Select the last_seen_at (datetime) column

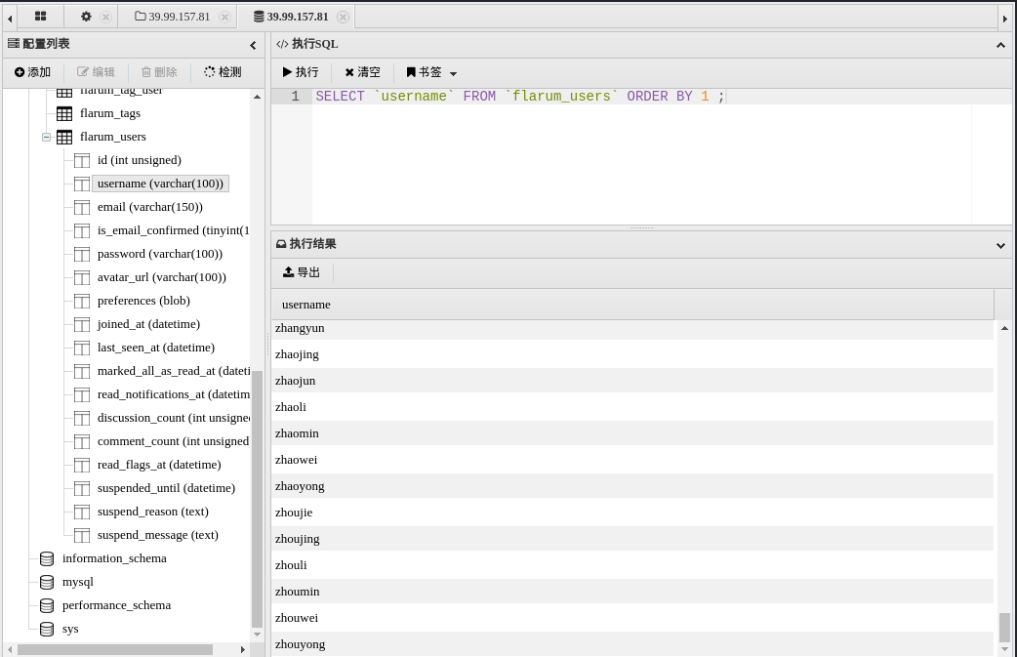(x=155, y=347)
